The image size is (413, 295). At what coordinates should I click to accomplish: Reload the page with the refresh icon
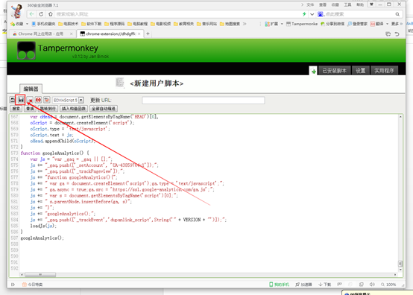(x=41, y=14)
